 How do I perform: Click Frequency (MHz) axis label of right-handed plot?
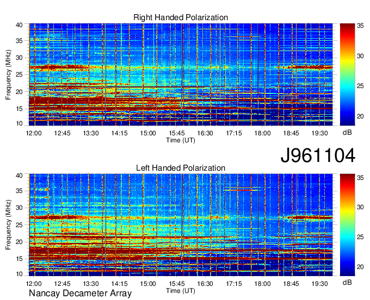click(8, 74)
